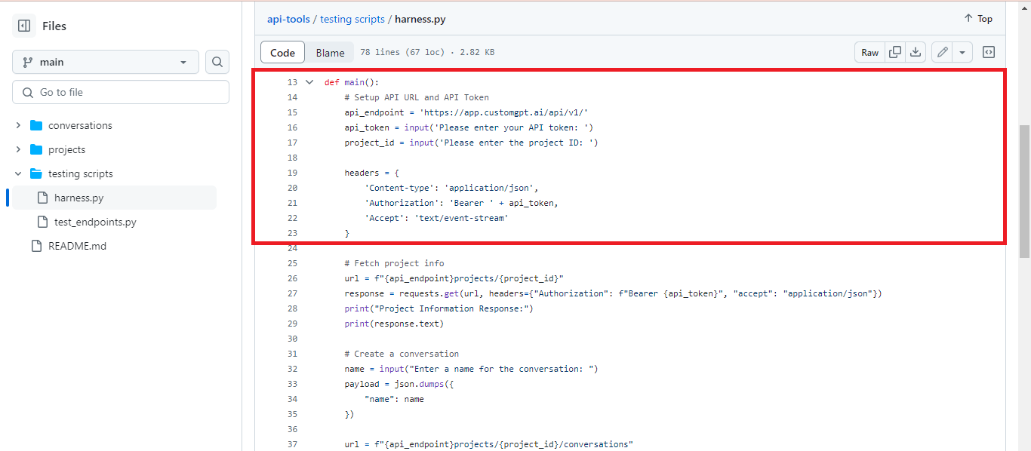Open the edit options dropdown caret
The height and width of the screenshot is (451, 1031).
click(x=962, y=51)
